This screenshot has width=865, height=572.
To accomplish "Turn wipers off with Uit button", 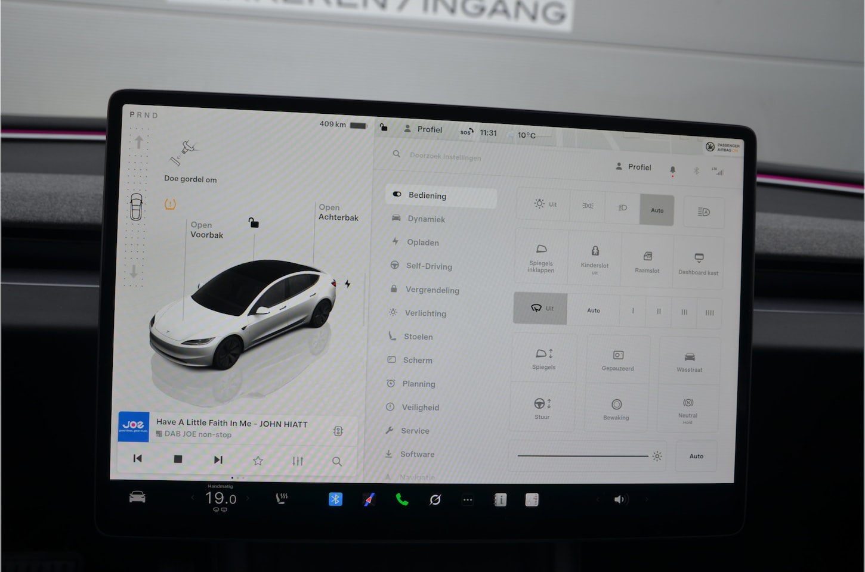I will pyautogui.click(x=541, y=309).
